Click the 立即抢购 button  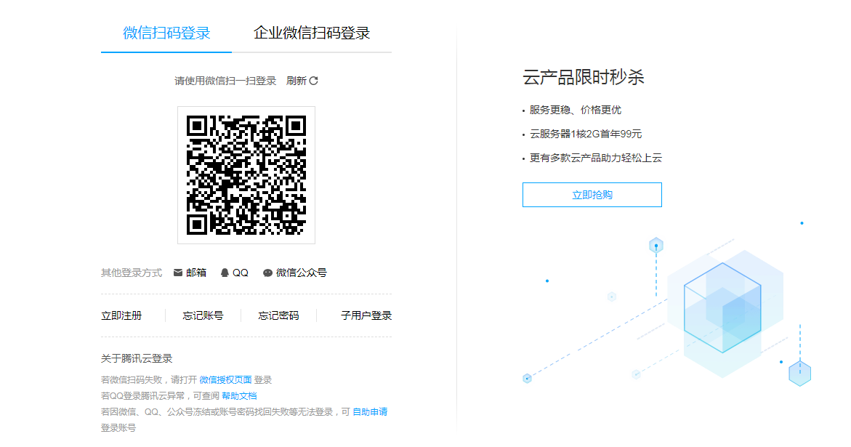(592, 195)
